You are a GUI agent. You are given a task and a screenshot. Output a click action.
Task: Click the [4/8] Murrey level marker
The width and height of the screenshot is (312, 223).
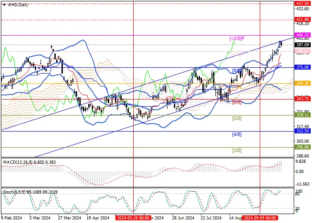[237, 134]
